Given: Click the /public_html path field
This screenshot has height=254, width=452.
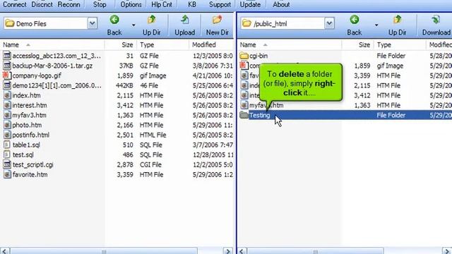Looking at the screenshot, I should click(287, 23).
